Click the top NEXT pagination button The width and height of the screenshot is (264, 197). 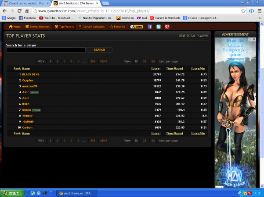(104, 61)
